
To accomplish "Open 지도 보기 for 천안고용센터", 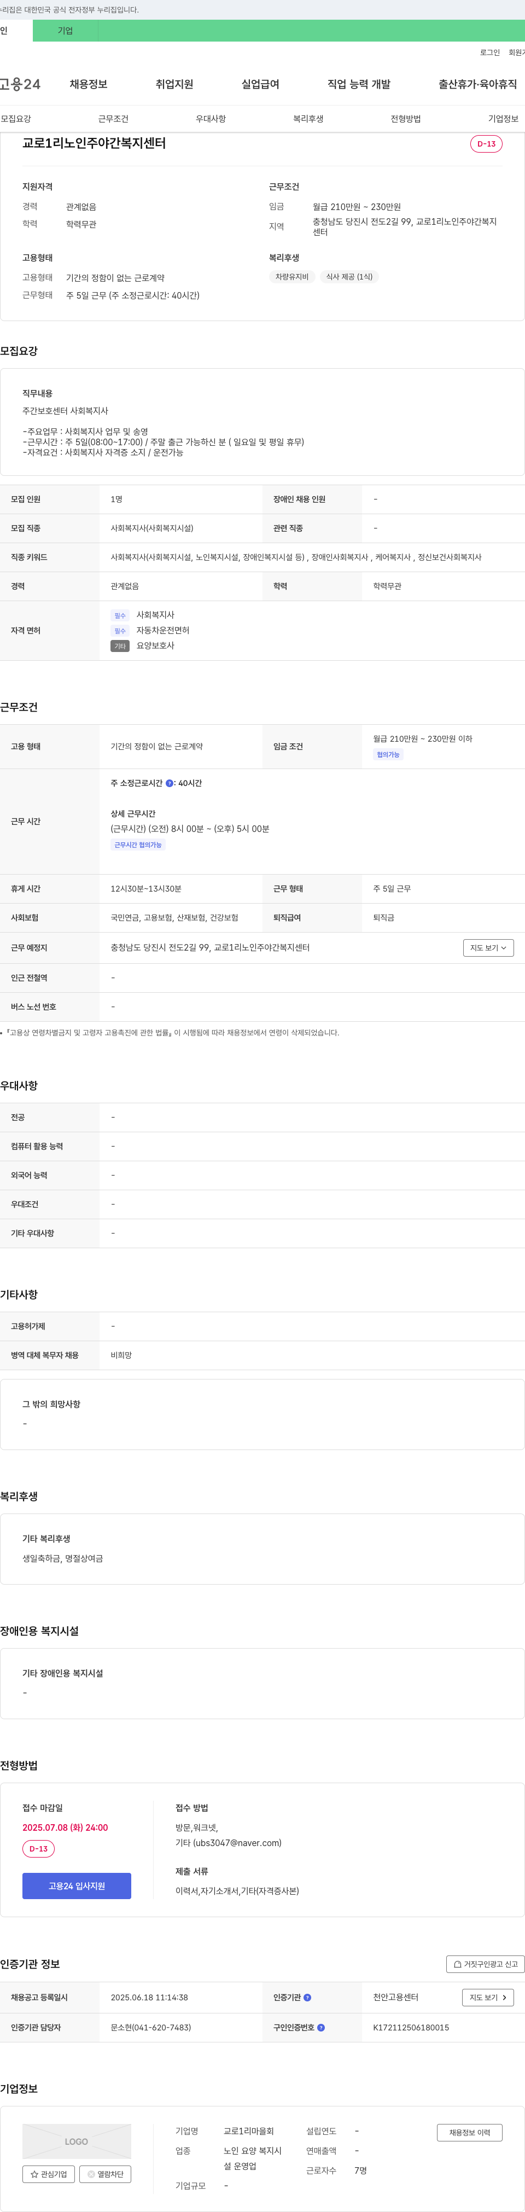I will click(x=488, y=1998).
